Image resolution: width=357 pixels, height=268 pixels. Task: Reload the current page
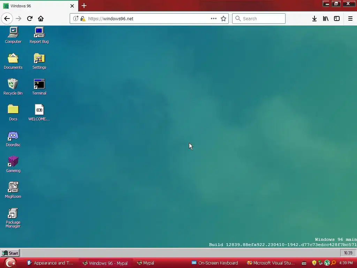coord(30,18)
